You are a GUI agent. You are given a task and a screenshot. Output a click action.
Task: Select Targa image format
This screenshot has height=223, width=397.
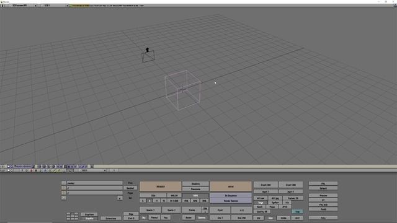261,203
